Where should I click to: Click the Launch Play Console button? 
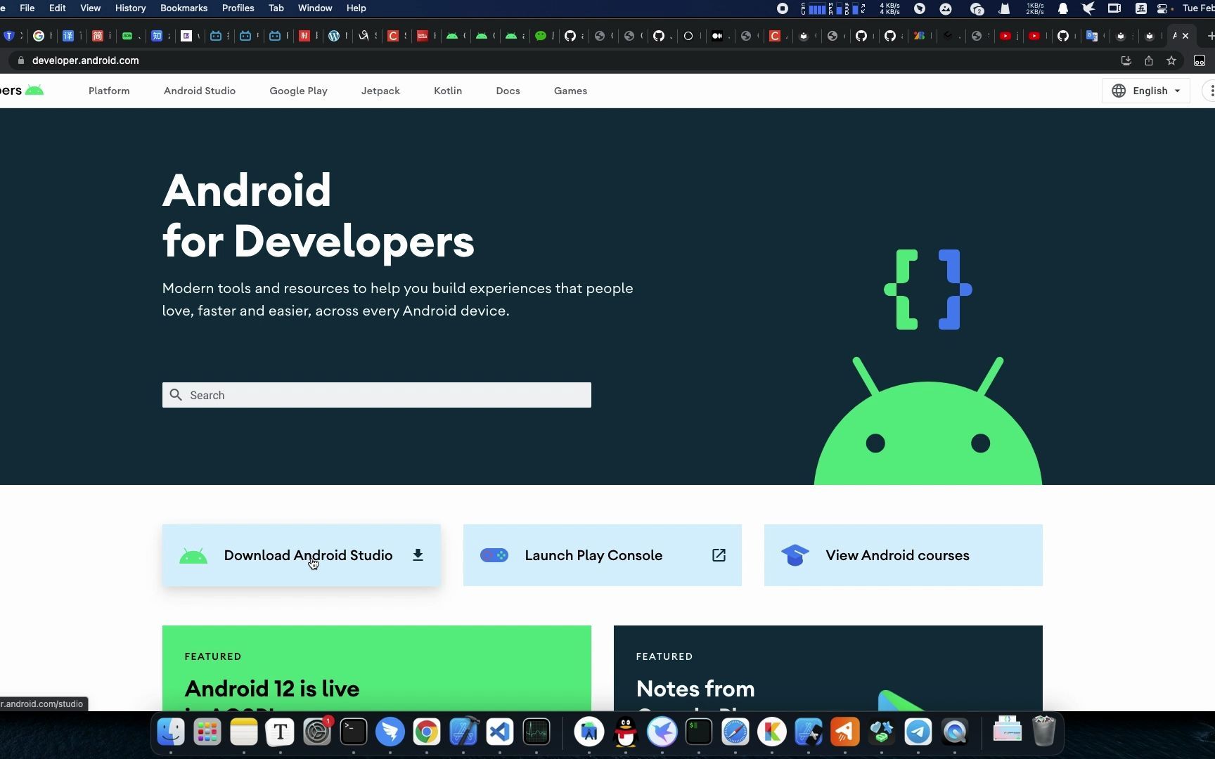coord(603,555)
